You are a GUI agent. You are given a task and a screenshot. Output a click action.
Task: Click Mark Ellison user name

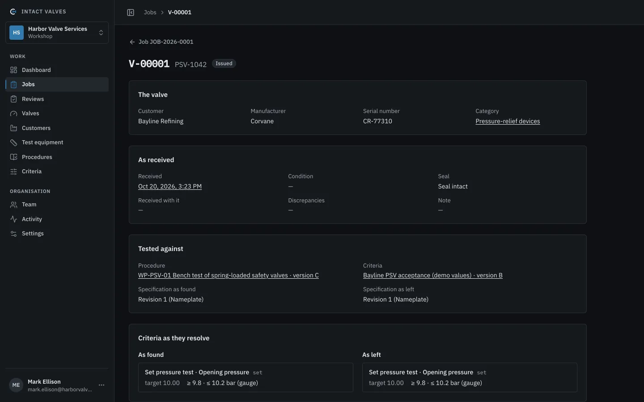coord(44,382)
